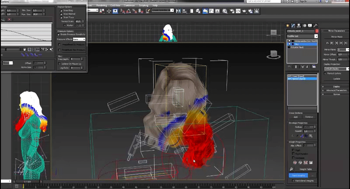Open the Pressure Affects dropdown
Screen dimensions: 350x189
[x=79, y=39]
